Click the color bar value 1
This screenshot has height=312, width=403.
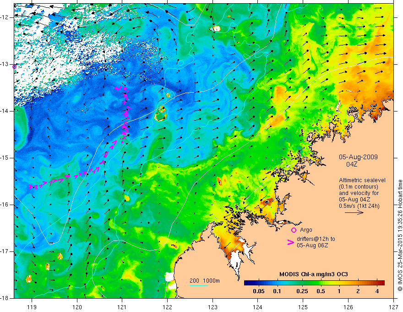click(x=339, y=291)
